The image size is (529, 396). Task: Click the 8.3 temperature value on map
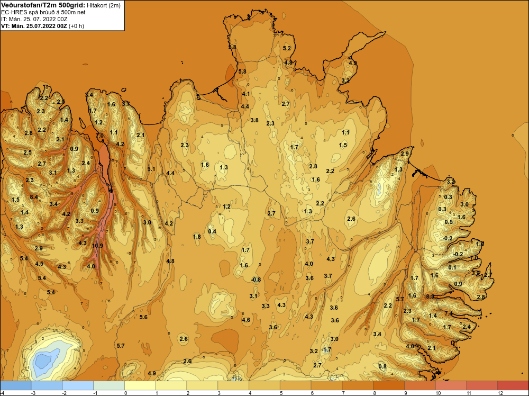[430, 296]
